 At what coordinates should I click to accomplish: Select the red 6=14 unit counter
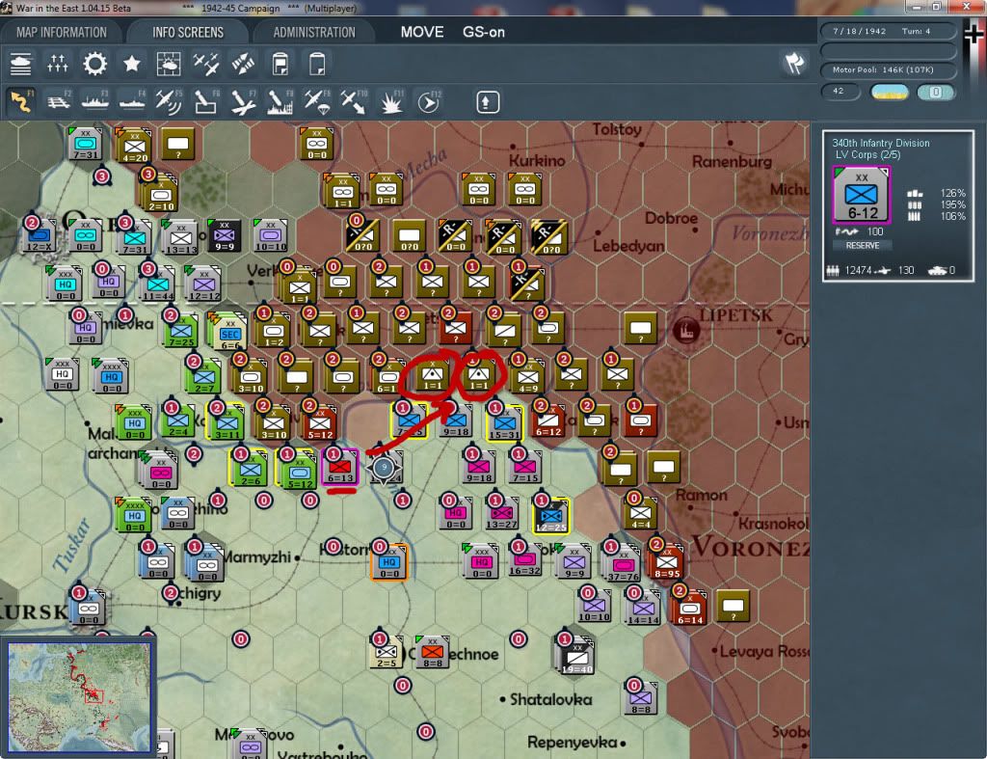[x=689, y=607]
